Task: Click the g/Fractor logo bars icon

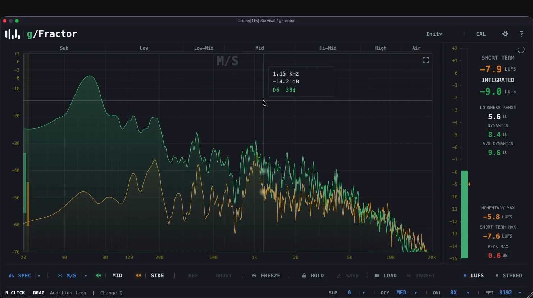Action: click(12, 34)
